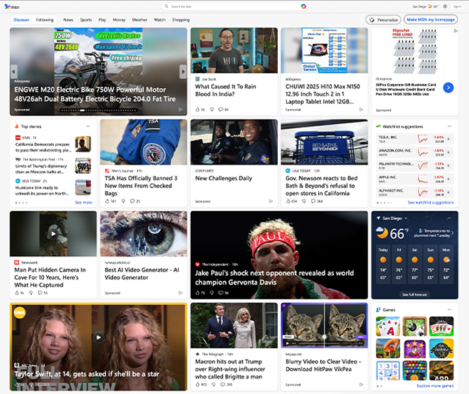The width and height of the screenshot is (469, 394).
Task: Open Copilot icon in search bar
Action: (x=303, y=6)
